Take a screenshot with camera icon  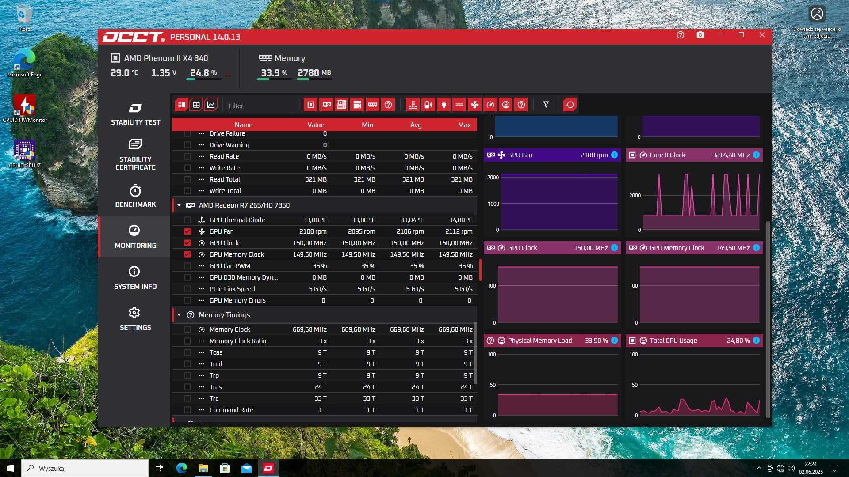[700, 35]
